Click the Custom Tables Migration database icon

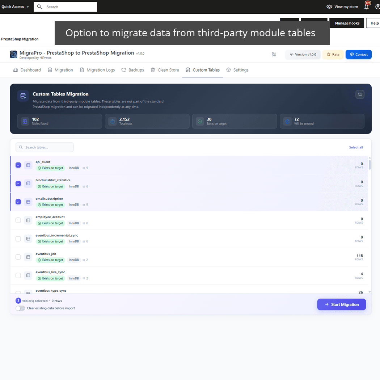coord(23,96)
